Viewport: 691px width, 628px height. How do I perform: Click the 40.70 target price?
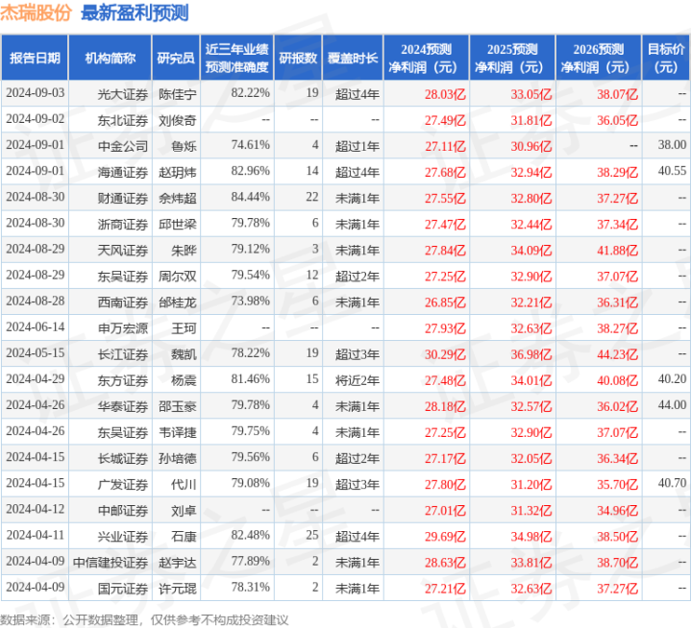point(672,483)
